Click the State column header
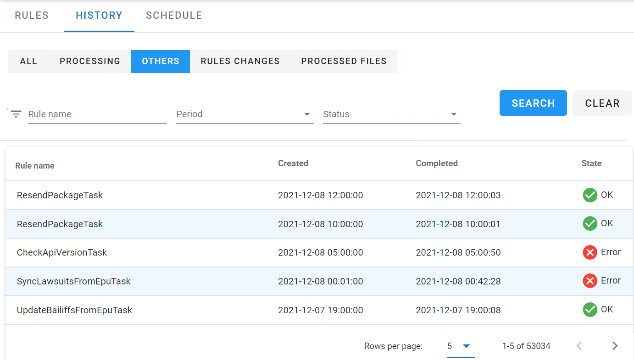Screen dimensions: 634x360 tap(591, 164)
